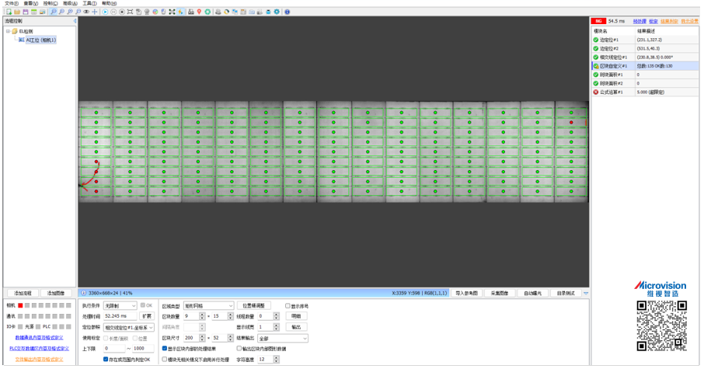Click the red NG result badge
This screenshot has height=369, width=704.
[598, 21]
